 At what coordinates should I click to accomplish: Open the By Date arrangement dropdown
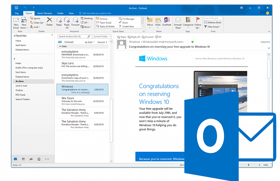pyautogui.click(x=89, y=42)
